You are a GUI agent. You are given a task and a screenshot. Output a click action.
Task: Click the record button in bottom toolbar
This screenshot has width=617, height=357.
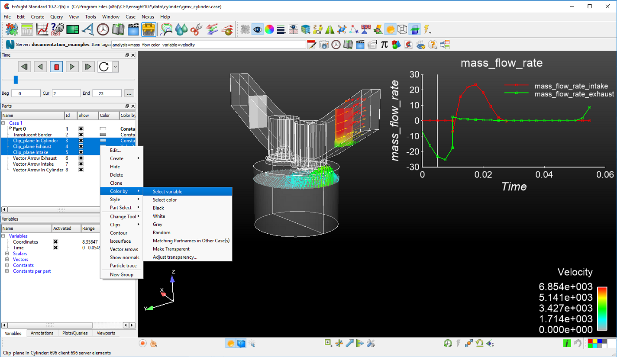143,344
